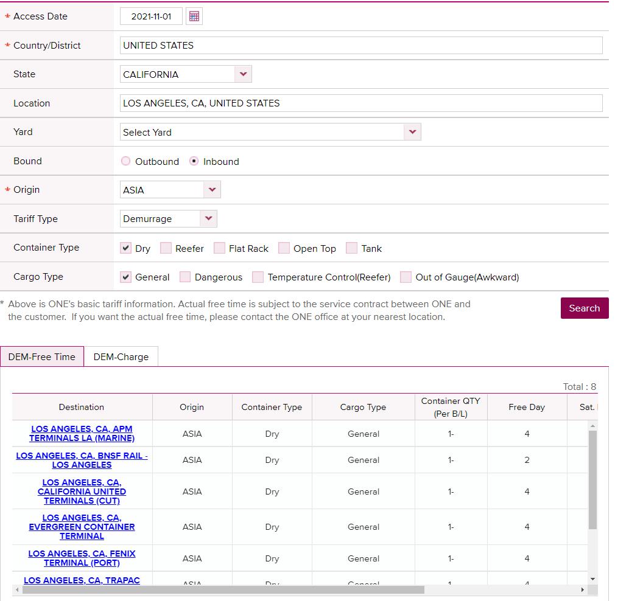Select the DEM-Free Time tab
This screenshot has height=601, width=629.
42,357
